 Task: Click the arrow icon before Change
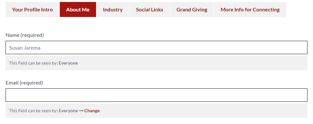[x=81, y=111]
